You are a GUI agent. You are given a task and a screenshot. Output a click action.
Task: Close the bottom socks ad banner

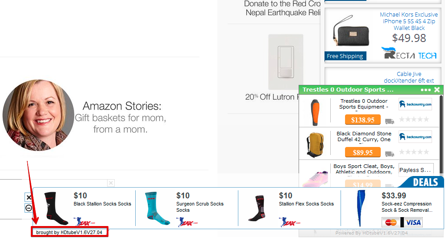pyautogui.click(x=29, y=197)
